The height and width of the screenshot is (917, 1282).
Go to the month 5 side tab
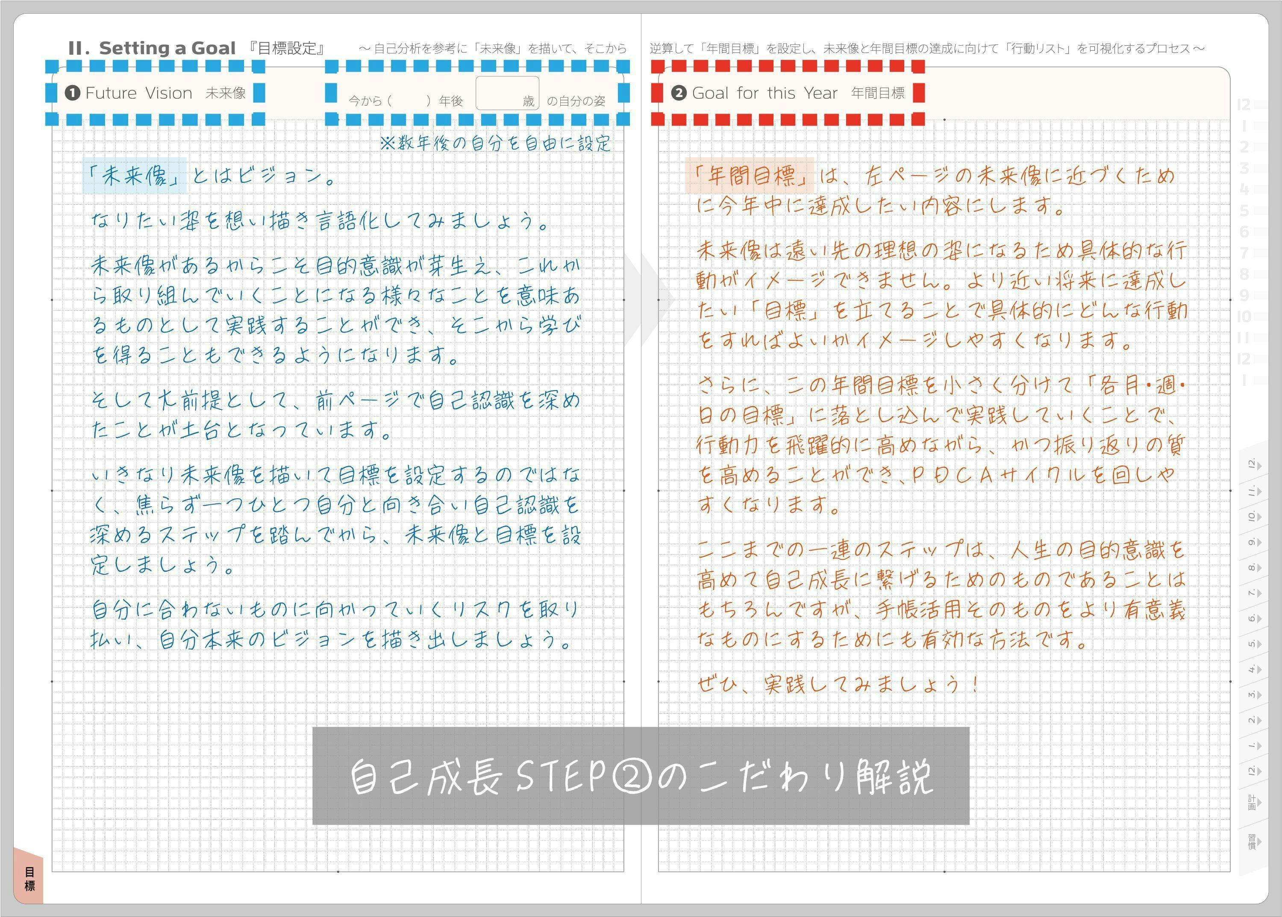pyautogui.click(x=1253, y=644)
